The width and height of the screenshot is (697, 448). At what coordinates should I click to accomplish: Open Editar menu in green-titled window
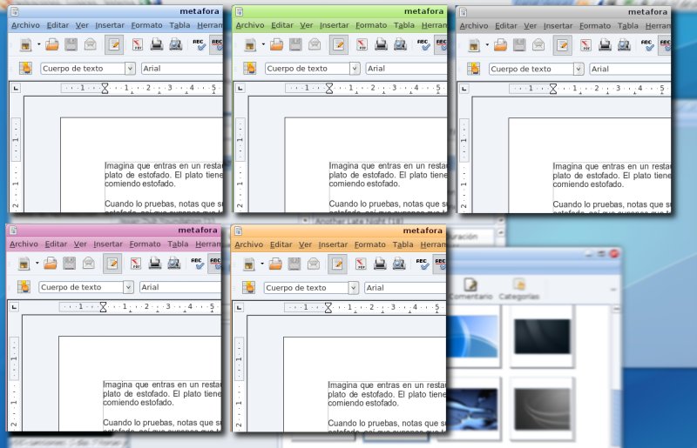click(282, 25)
